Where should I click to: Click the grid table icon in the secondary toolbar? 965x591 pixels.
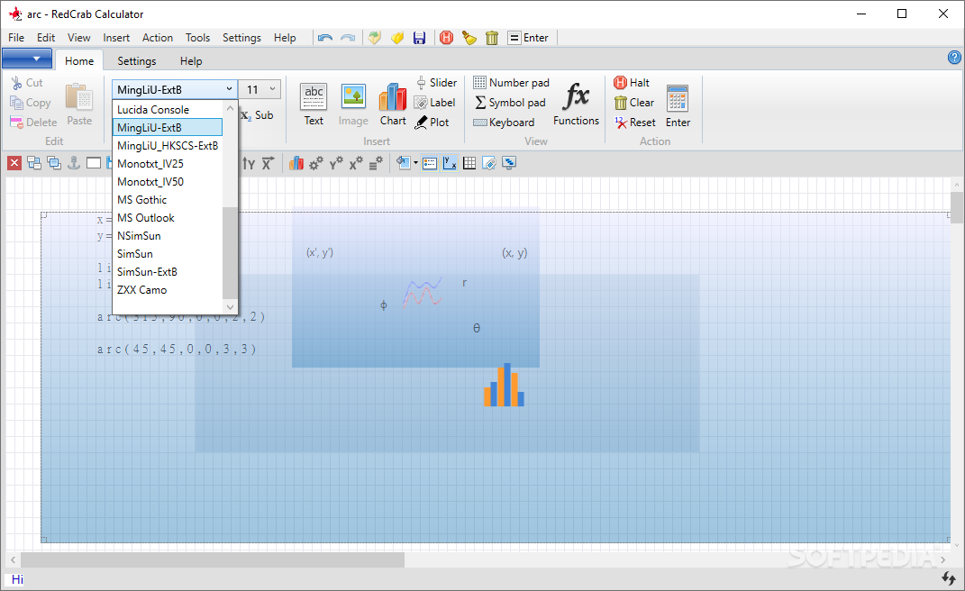tap(469, 163)
